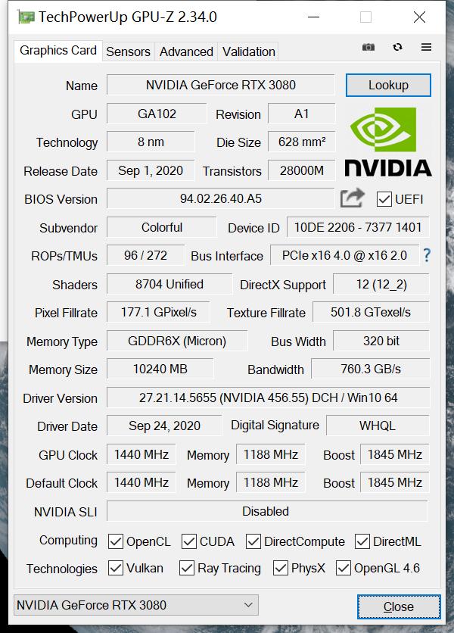The width and height of the screenshot is (454, 633).
Task: Click the Bus Interface question mark icon
Action: [x=427, y=255]
